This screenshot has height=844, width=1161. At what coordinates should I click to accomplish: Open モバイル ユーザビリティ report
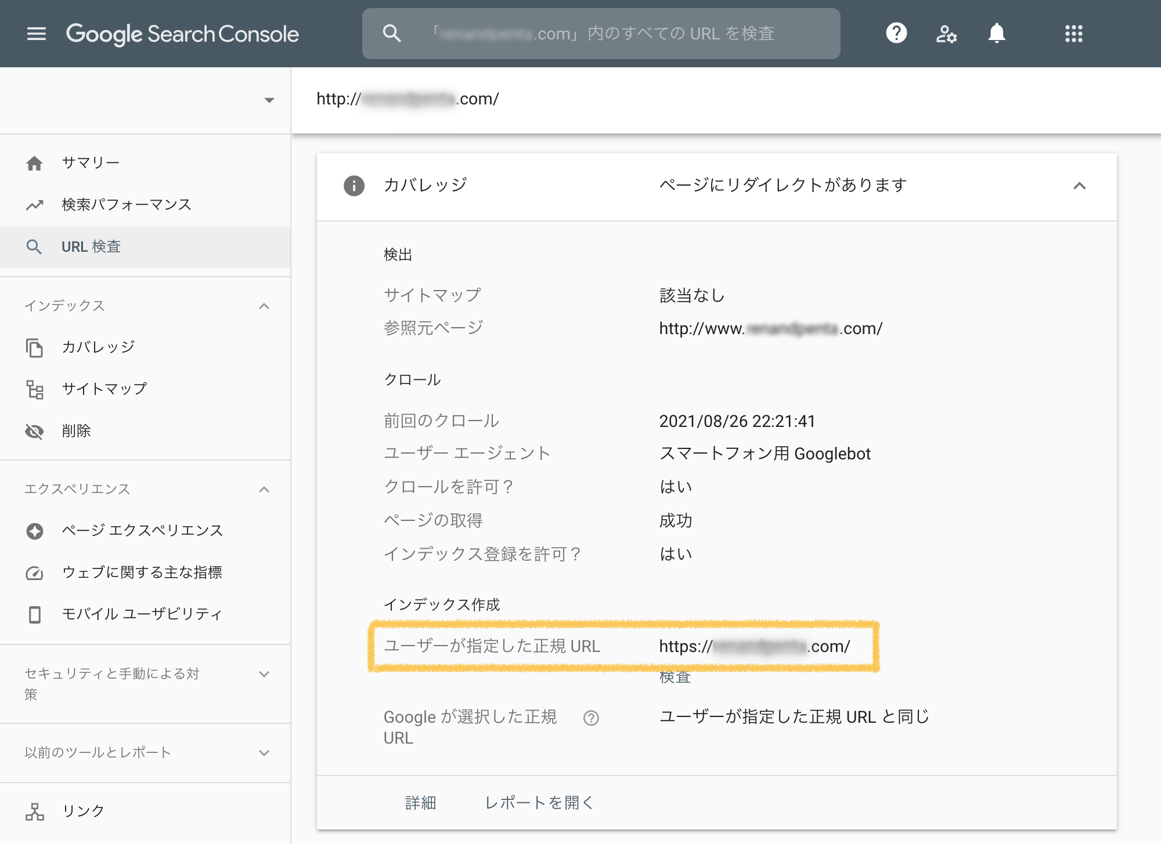(x=145, y=614)
